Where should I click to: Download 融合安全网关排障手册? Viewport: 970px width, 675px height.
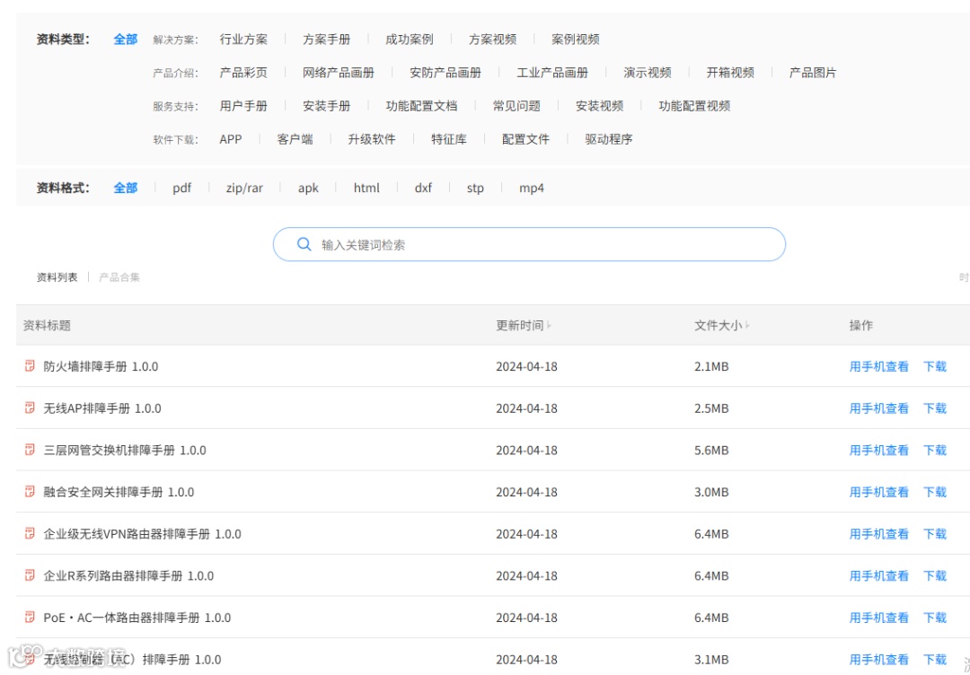(x=935, y=492)
